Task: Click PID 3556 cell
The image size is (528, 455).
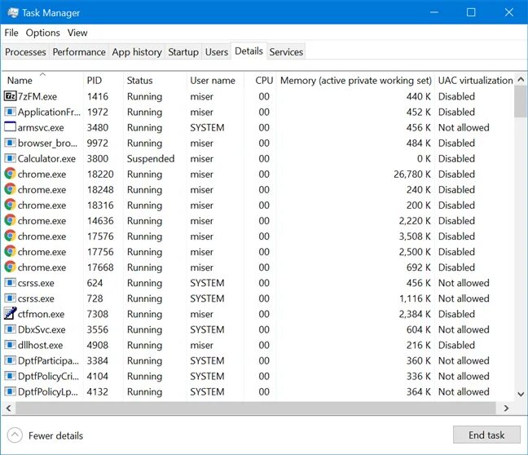Action: point(97,329)
